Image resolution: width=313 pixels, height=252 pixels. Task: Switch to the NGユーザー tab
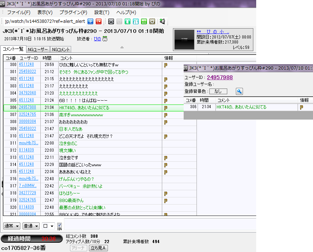38,49
